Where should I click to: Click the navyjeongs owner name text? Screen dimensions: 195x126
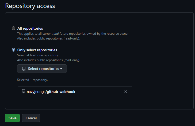click(x=36, y=92)
